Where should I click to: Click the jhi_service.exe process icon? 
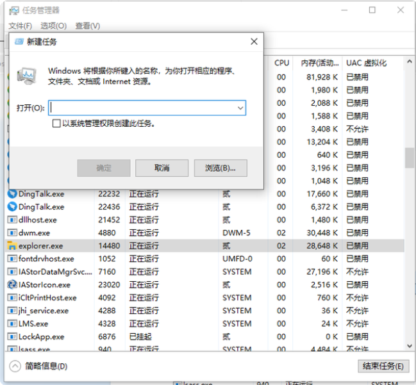click(12, 311)
